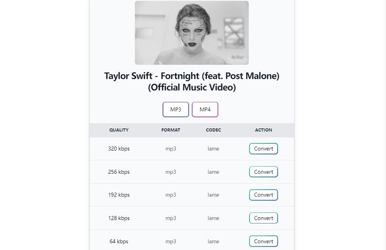Image resolution: width=386 pixels, height=250 pixels.
Task: Convert the 320 kbps mp3 option
Action: coord(263,149)
